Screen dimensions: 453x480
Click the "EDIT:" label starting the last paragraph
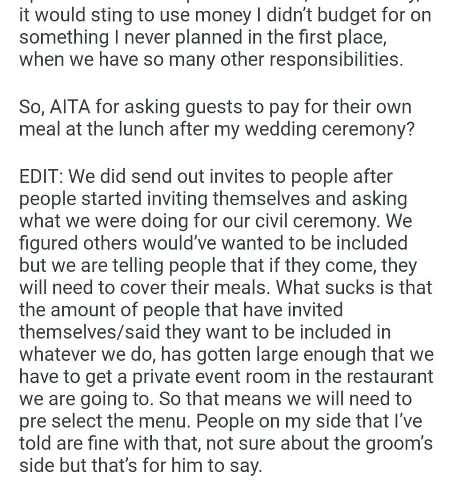pos(44,177)
